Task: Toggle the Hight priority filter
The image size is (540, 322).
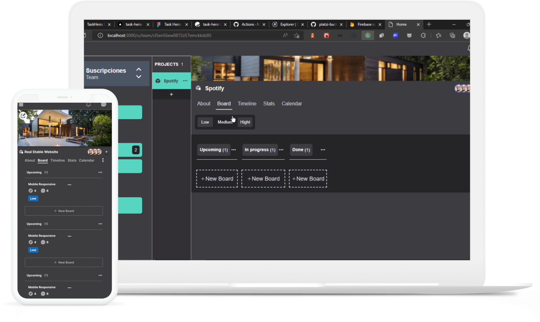Action: (x=245, y=122)
